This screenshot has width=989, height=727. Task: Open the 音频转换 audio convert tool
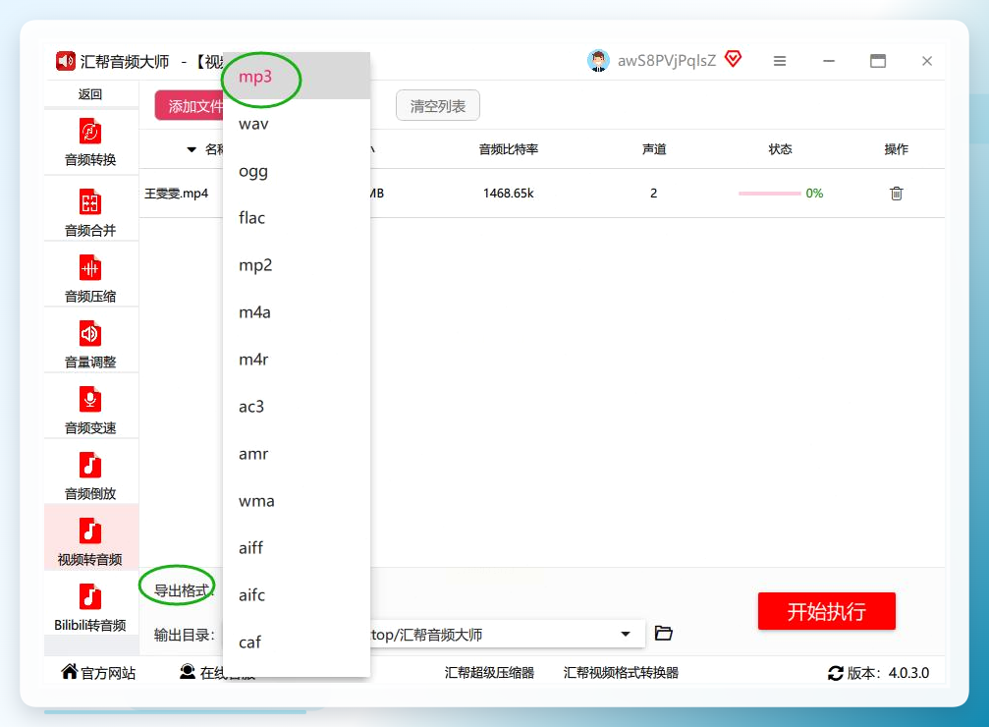[x=90, y=142]
